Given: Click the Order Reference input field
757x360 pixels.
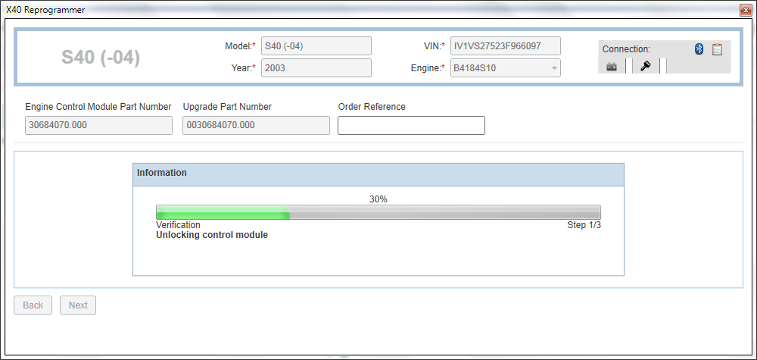Looking at the screenshot, I should click(411, 126).
